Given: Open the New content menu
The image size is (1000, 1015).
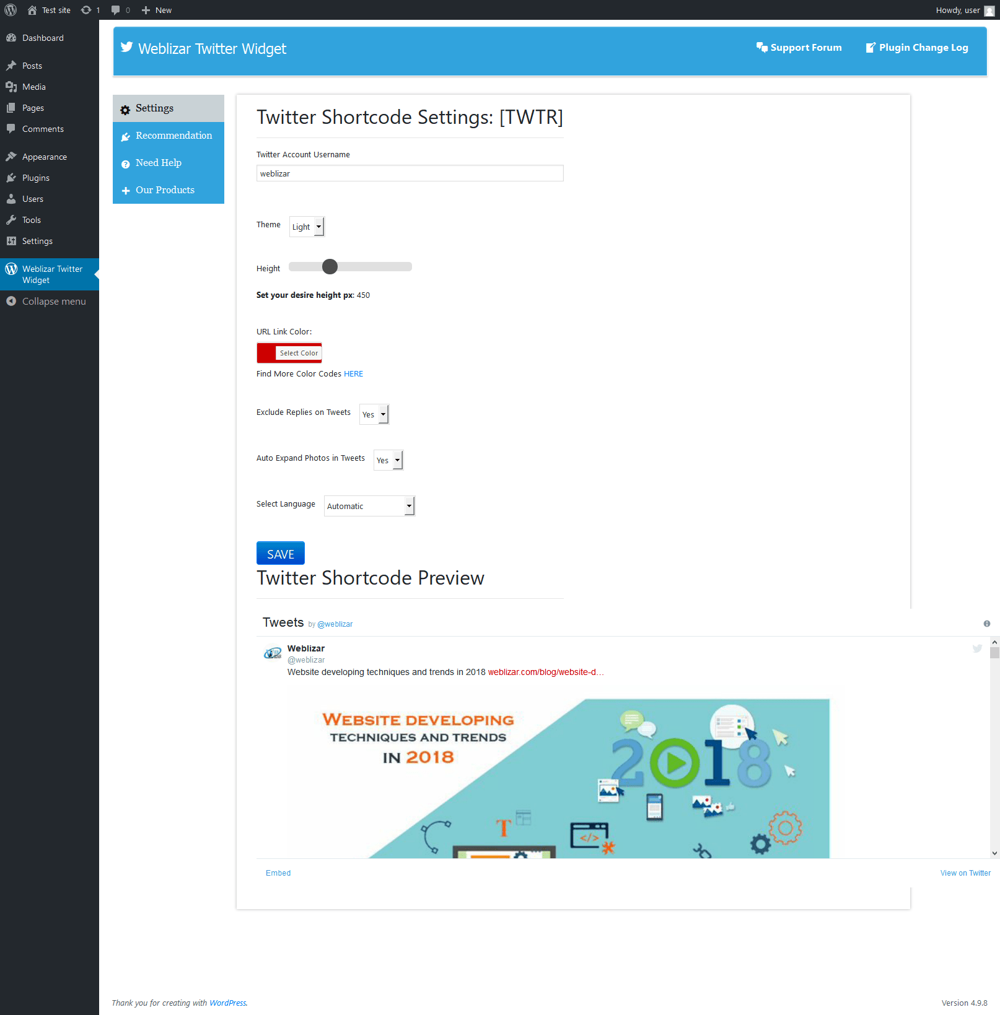Looking at the screenshot, I should pyautogui.click(x=157, y=10).
